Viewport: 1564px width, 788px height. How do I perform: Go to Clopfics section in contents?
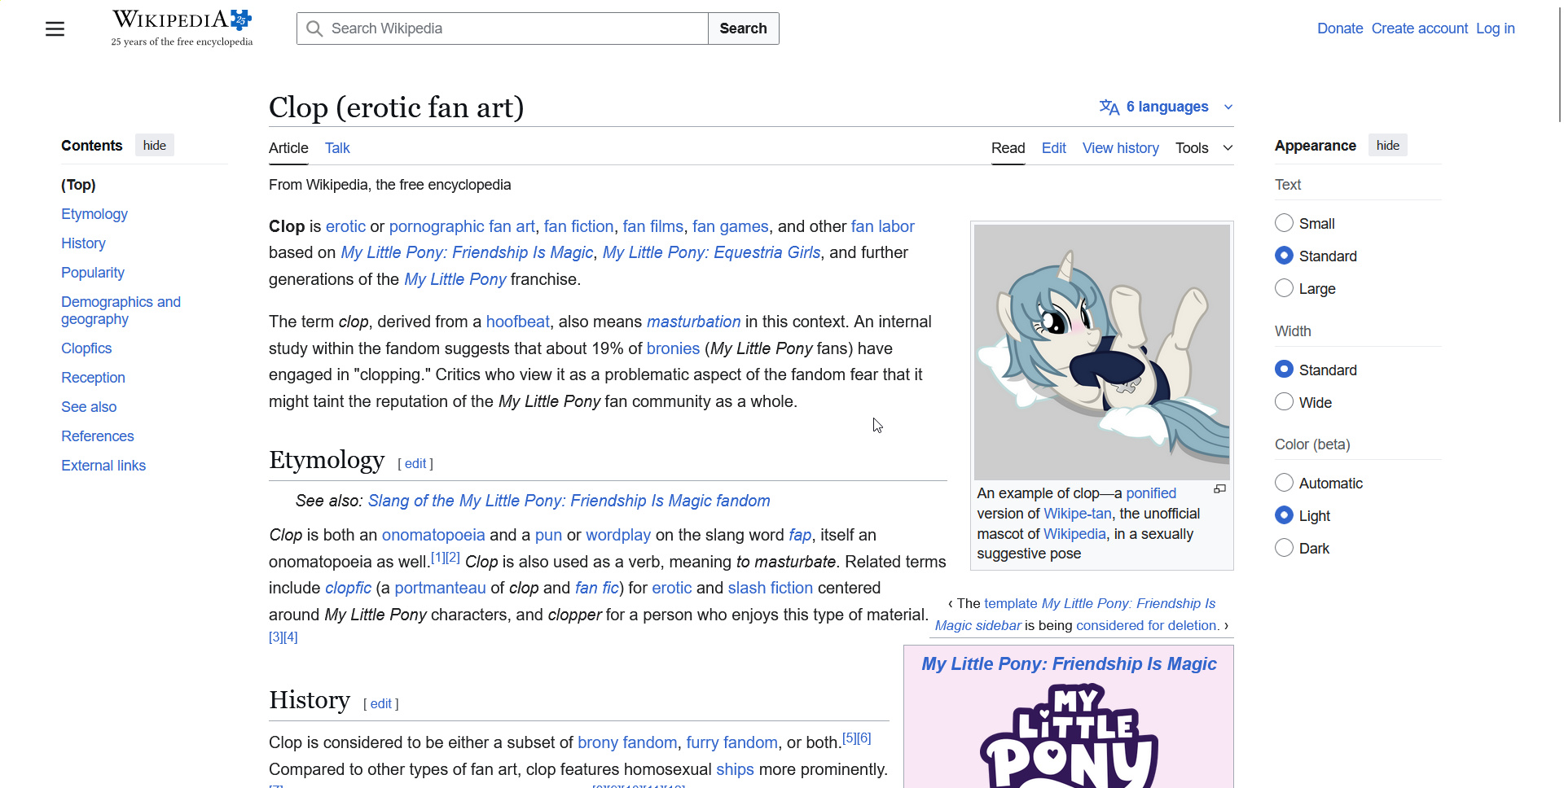click(x=86, y=348)
